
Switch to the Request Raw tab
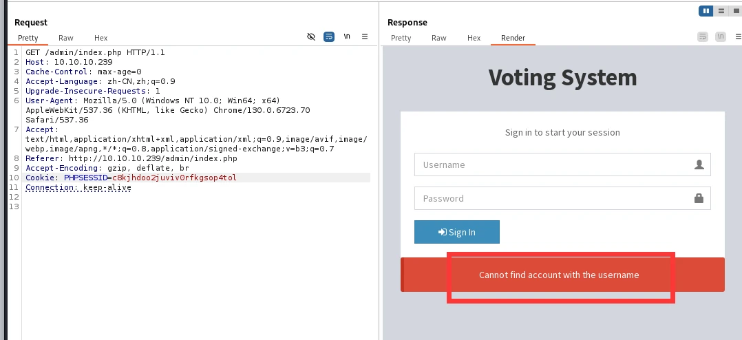[66, 38]
